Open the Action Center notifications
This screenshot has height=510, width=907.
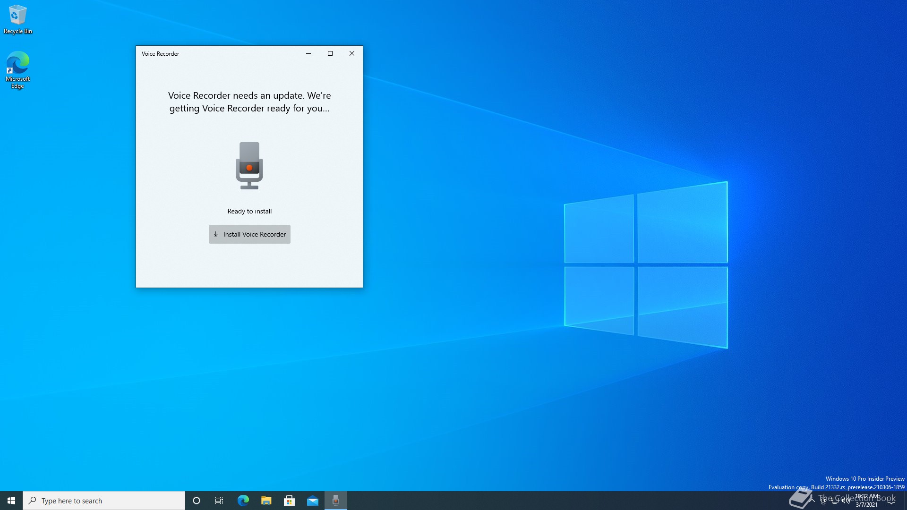tap(891, 501)
